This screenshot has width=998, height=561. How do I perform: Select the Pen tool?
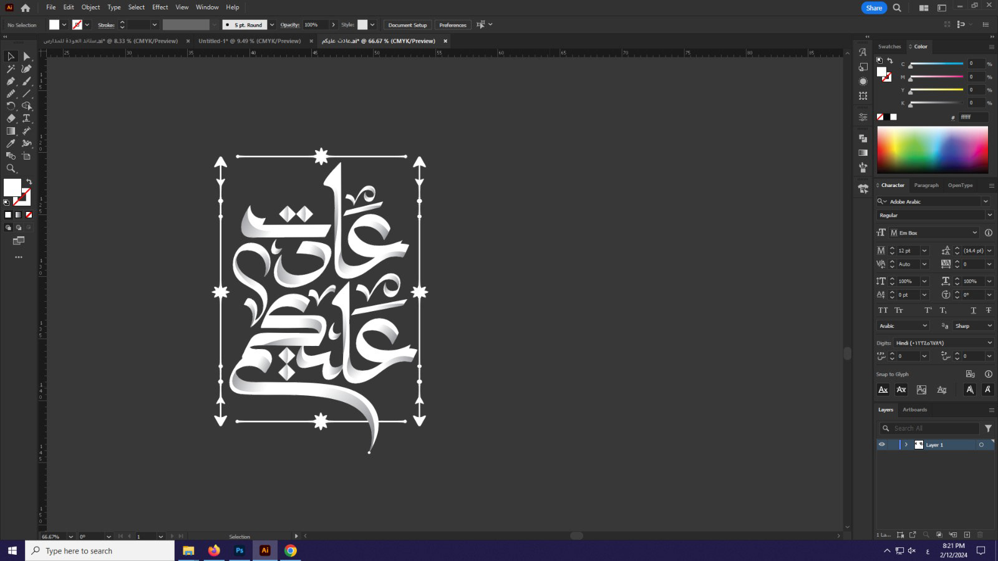click(x=11, y=81)
